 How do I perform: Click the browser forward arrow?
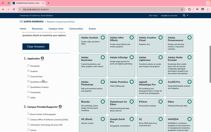point(8,10)
